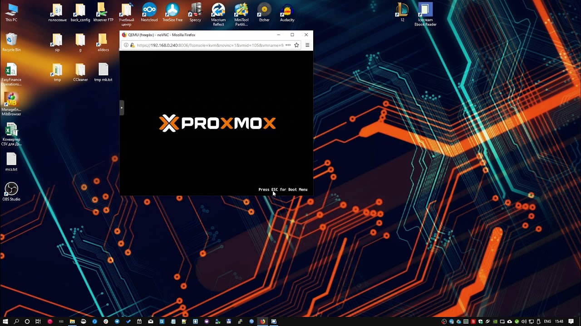
Task: Launch ManageEngine MibBrowser shortcut
Action: (11, 105)
